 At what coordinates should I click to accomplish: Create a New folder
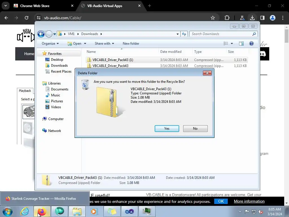[x=131, y=44]
